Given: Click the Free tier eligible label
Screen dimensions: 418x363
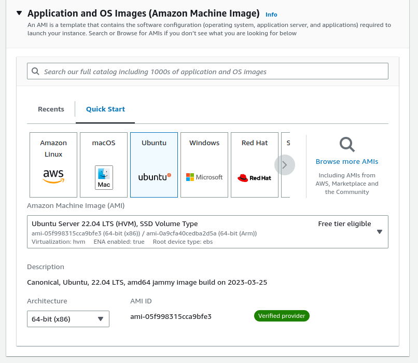Looking at the screenshot, I should 344,224.
